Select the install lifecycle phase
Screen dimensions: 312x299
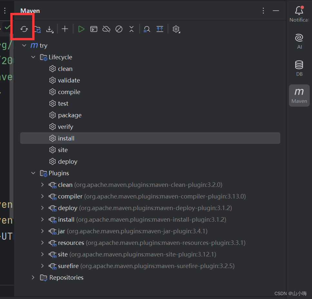pos(150,138)
